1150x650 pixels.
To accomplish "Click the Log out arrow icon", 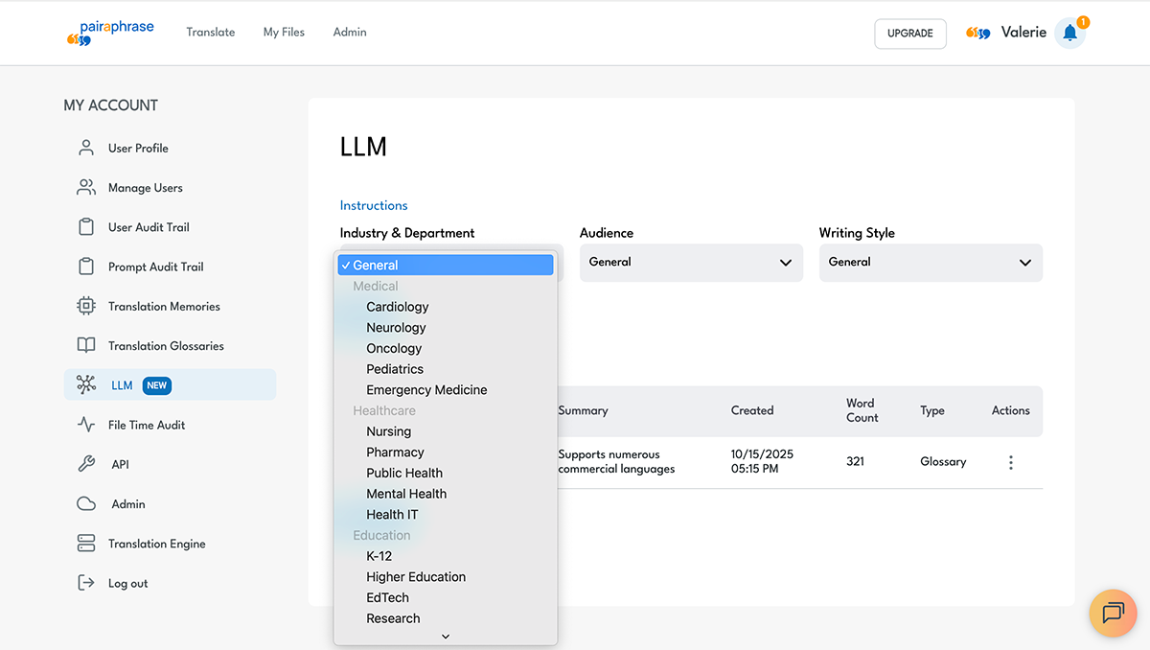I will 86,583.
